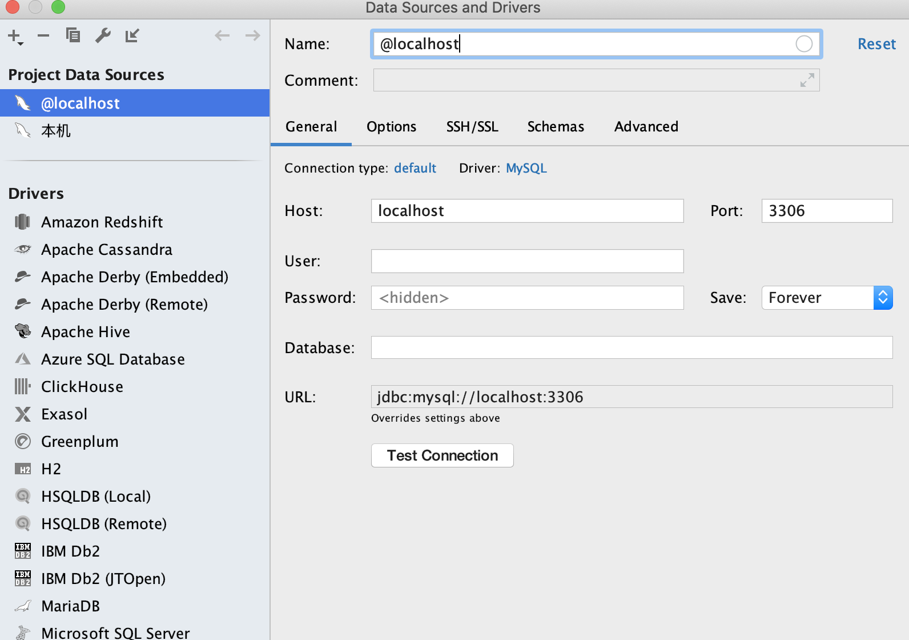The width and height of the screenshot is (909, 640).
Task: Switch to the Options tab
Action: [392, 126]
